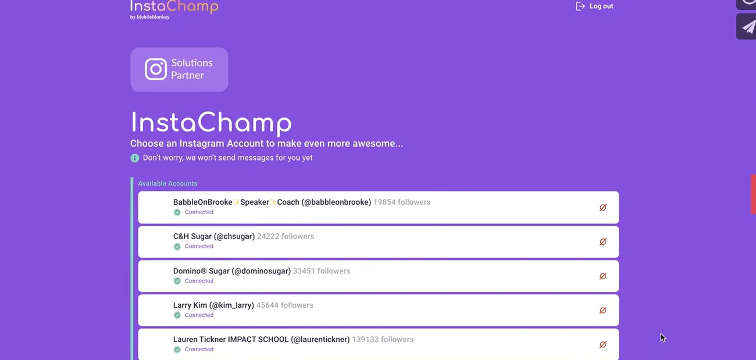The height and width of the screenshot is (360, 756).
Task: Click the green info icon beside Don't worry
Action: coord(135,158)
